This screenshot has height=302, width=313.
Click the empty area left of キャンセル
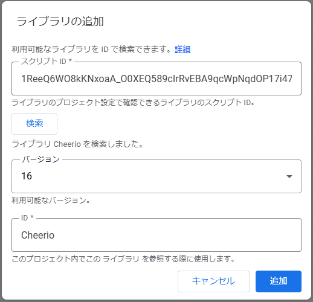[92, 281]
